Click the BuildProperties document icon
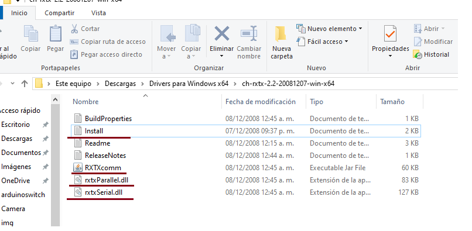 [78, 119]
